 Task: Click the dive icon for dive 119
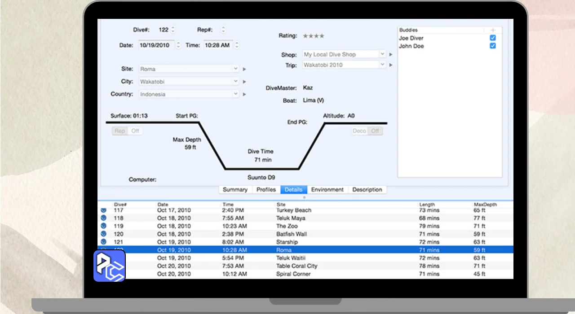[x=103, y=226]
